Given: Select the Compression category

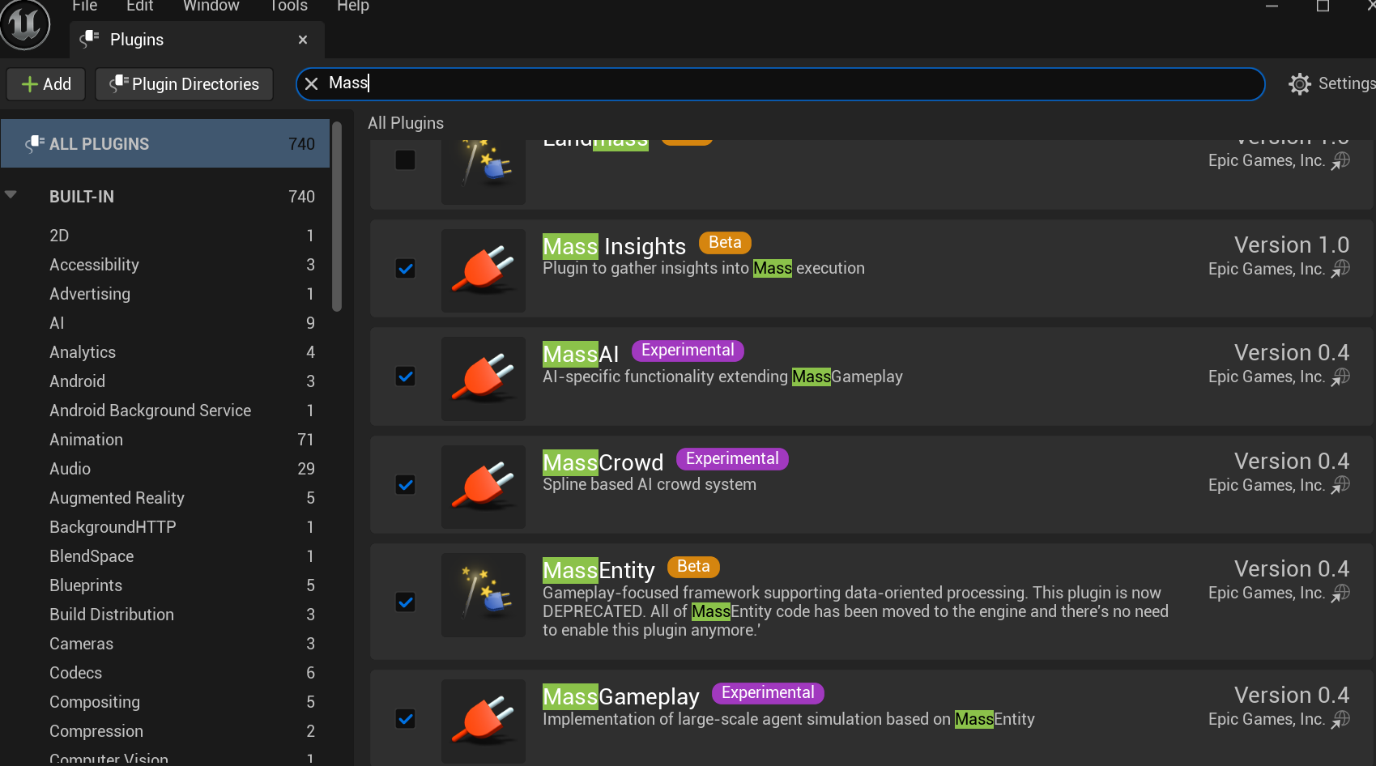Looking at the screenshot, I should click(165, 731).
